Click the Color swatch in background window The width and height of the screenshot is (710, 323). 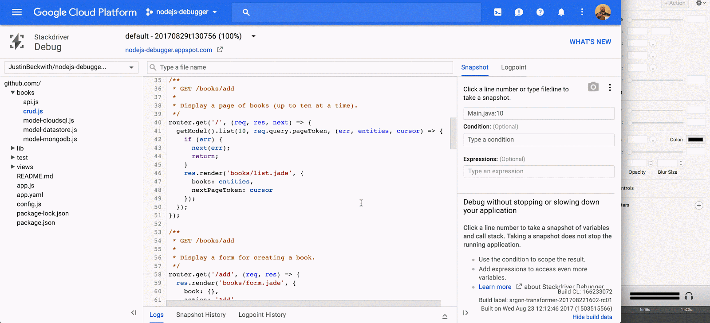click(x=695, y=140)
